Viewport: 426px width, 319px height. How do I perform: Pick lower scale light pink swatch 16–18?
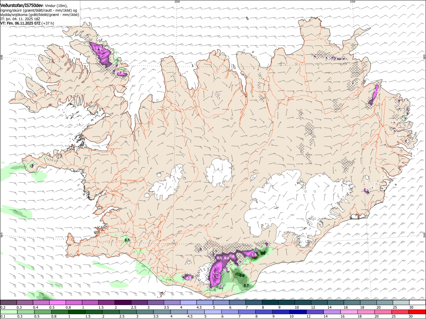(x=349, y=312)
